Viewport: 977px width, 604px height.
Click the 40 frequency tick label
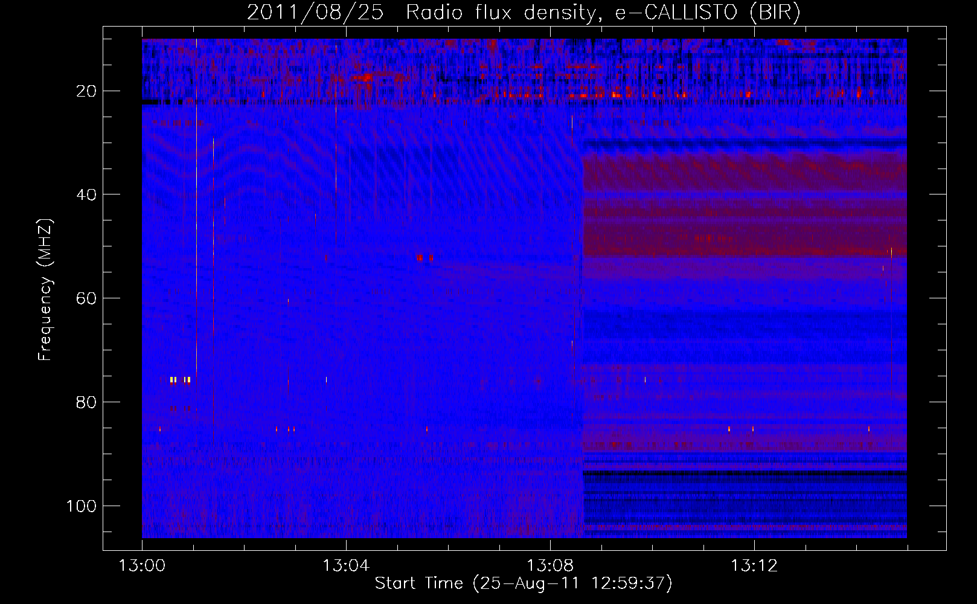point(86,194)
